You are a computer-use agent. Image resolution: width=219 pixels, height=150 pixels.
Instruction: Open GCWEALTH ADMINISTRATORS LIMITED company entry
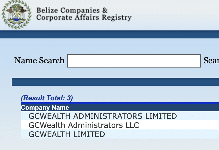point(103,116)
